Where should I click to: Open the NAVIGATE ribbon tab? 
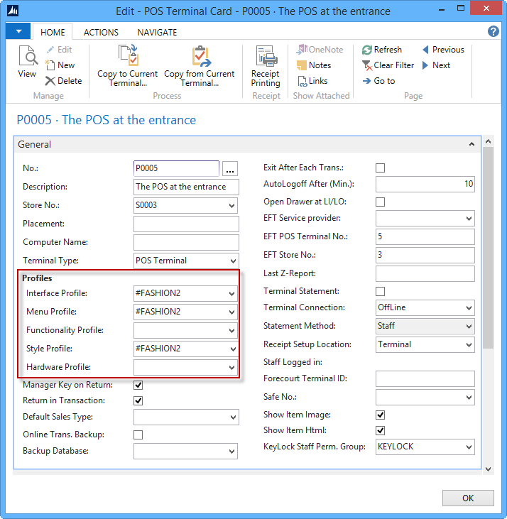point(157,33)
